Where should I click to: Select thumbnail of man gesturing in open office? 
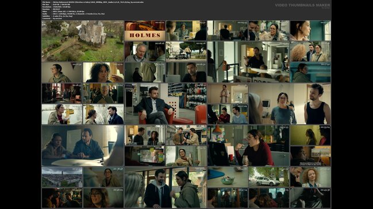tap(248, 62)
